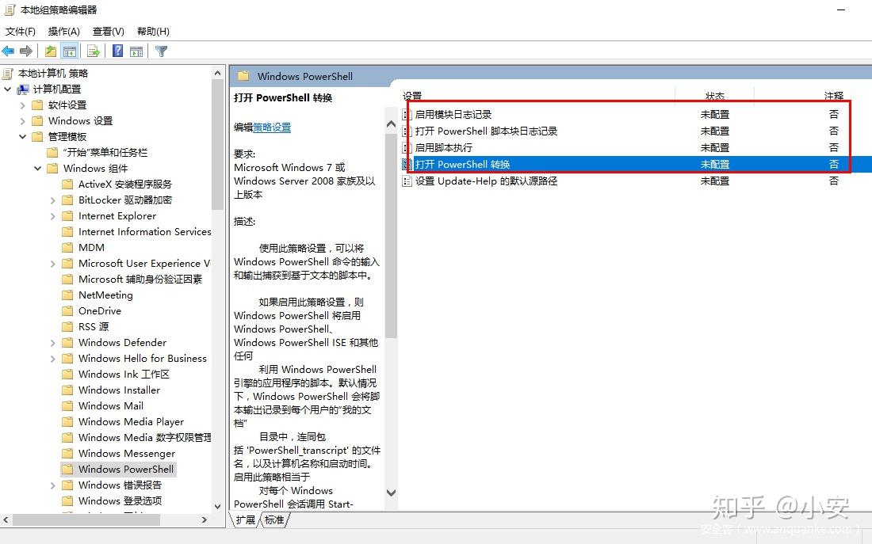Click the Export list toolbar icon
Image resolution: width=872 pixels, height=544 pixels.
(x=94, y=51)
